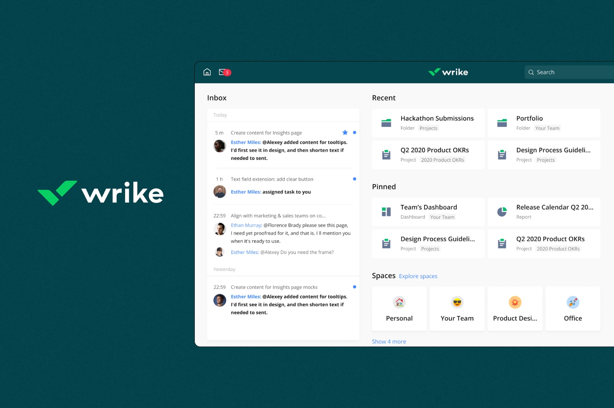The height and width of the screenshot is (408, 614).
Task: Open the Explore spaces link
Action: [x=418, y=276]
